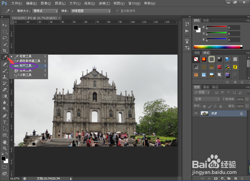250x181 pixels.
Task: Select the Rectangle shape tool
Action: click(x=4, y=135)
